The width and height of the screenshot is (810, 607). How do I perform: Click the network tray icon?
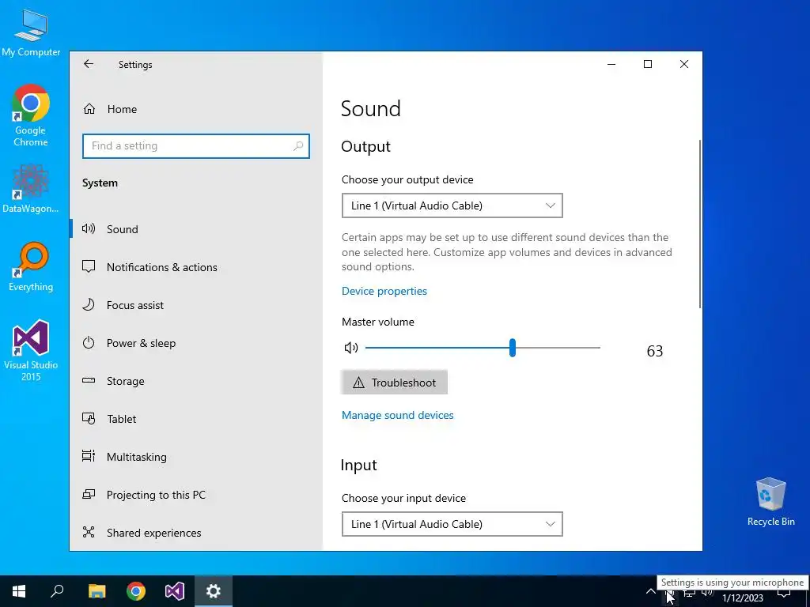[x=689, y=594]
